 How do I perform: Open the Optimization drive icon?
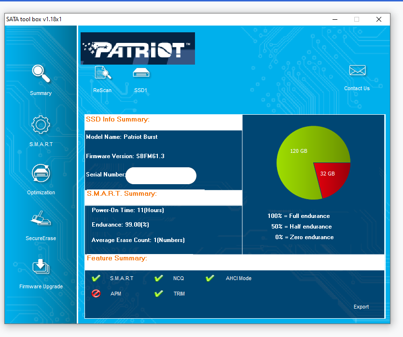[41, 173]
